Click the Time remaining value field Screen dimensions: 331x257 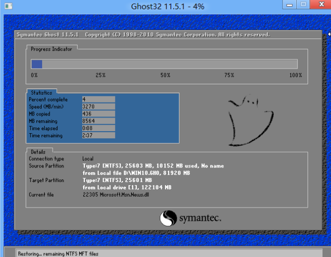click(98, 135)
